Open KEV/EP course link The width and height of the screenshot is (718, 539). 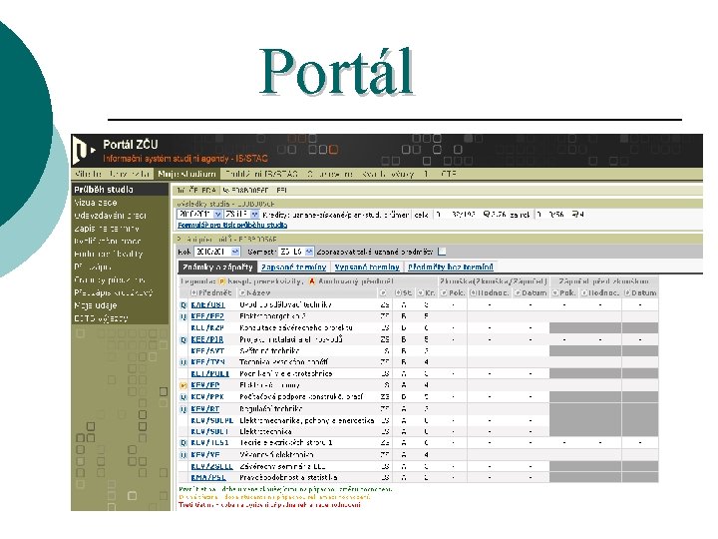(x=205, y=386)
